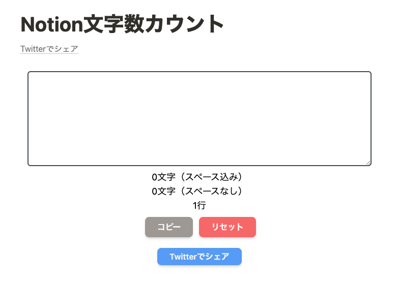This screenshot has width=398, height=285.
Task: Click the word Notion in the title
Action: (51, 24)
